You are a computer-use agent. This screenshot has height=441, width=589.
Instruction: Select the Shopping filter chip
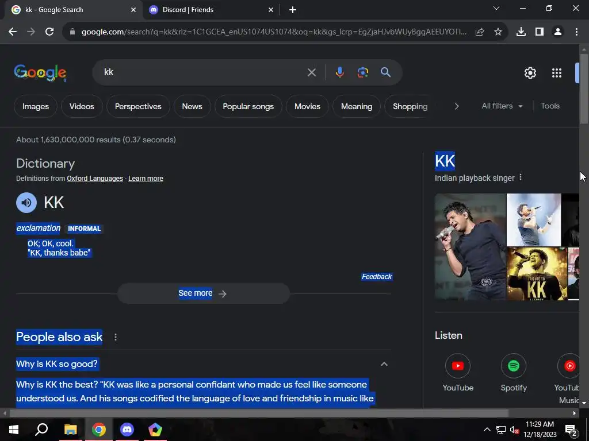pyautogui.click(x=410, y=106)
